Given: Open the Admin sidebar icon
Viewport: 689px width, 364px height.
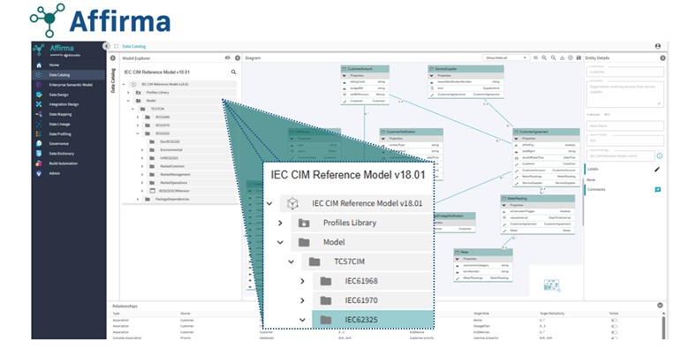Looking at the screenshot, I should click(39, 173).
